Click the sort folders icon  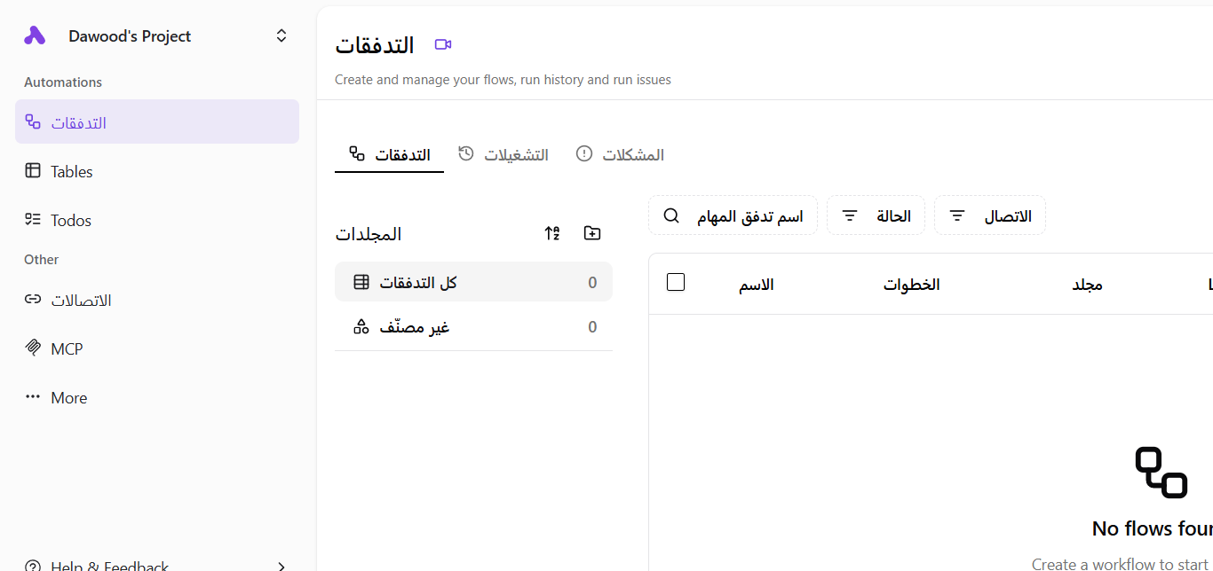552,233
